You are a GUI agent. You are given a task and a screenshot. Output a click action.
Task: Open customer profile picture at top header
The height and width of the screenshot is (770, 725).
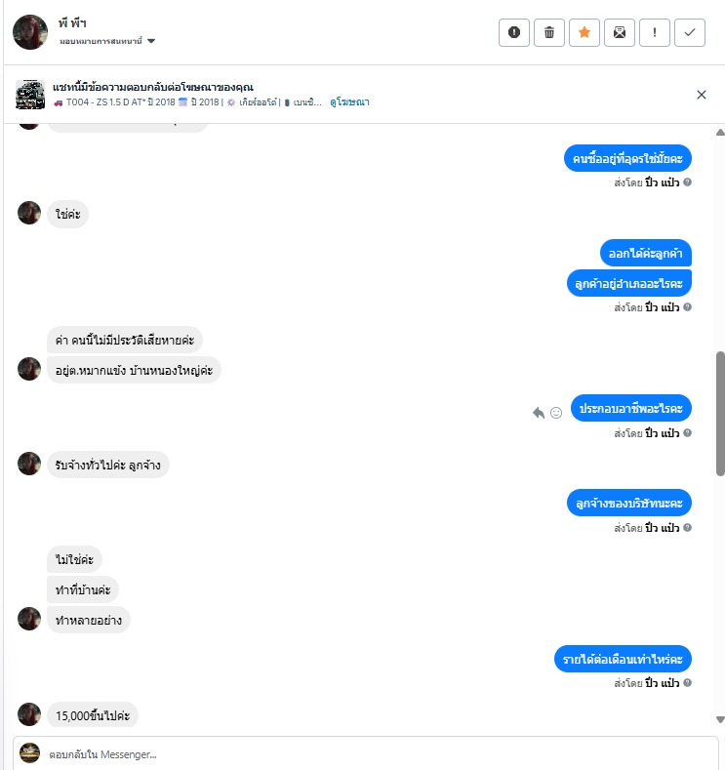click(x=30, y=32)
